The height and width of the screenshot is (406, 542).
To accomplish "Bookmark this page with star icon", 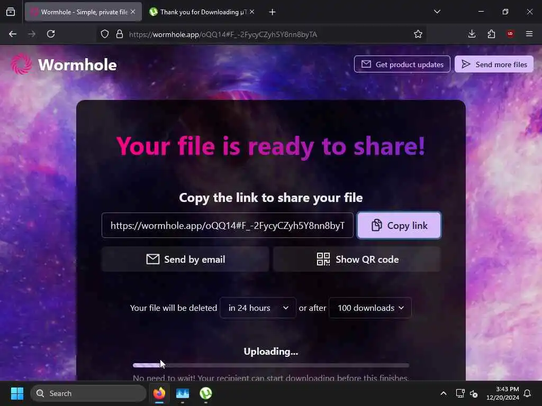I will pyautogui.click(x=418, y=34).
